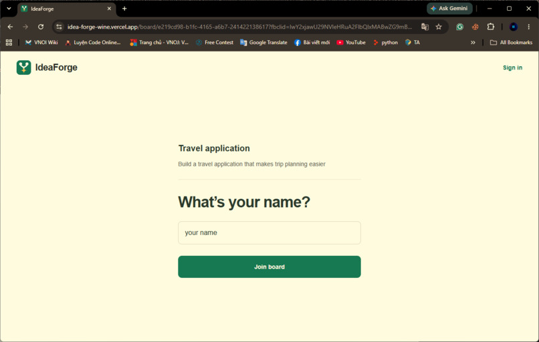Click the Join board button
539x342 pixels.
coord(269,267)
